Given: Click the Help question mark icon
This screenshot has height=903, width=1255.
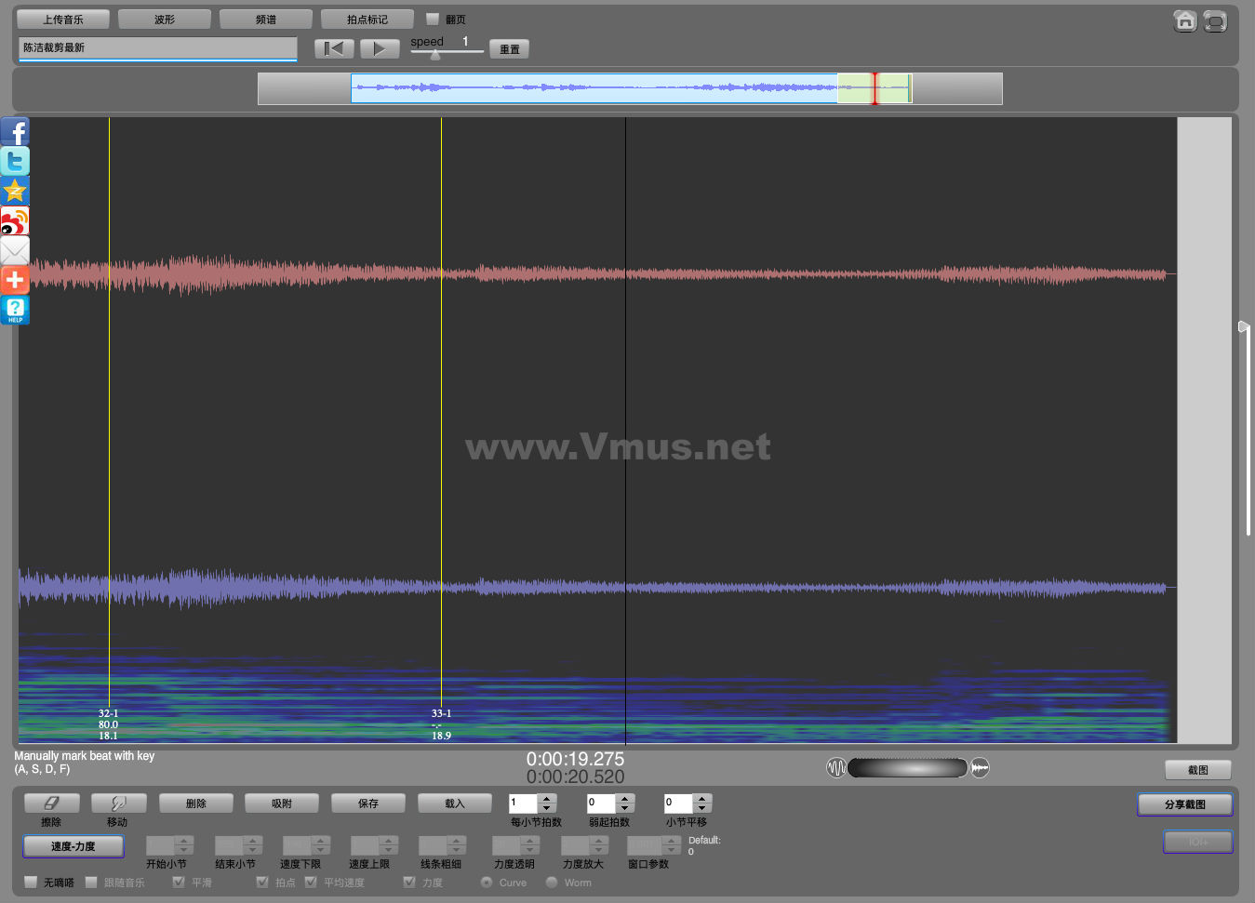Looking at the screenshot, I should [15, 310].
